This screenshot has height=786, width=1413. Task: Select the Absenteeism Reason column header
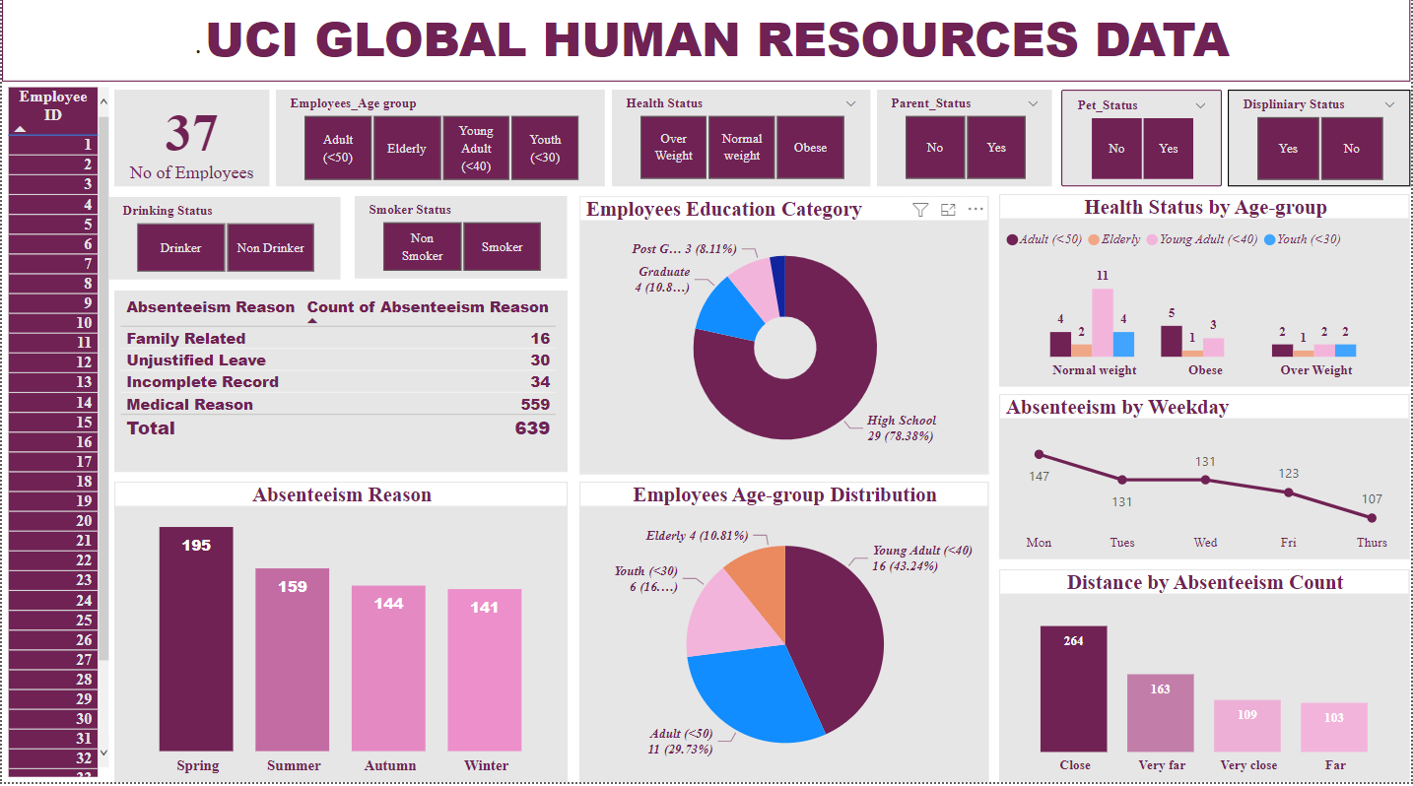(x=210, y=307)
